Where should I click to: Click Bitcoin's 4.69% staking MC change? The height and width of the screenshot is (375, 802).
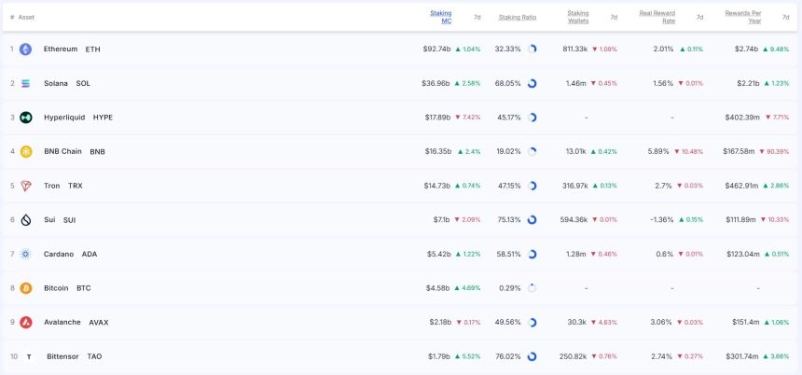click(x=467, y=288)
